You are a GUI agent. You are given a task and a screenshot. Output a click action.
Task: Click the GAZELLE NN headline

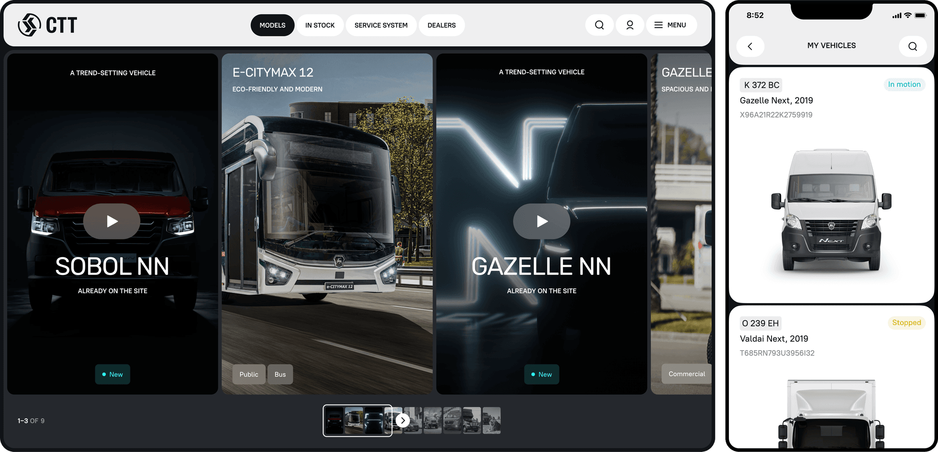click(541, 267)
